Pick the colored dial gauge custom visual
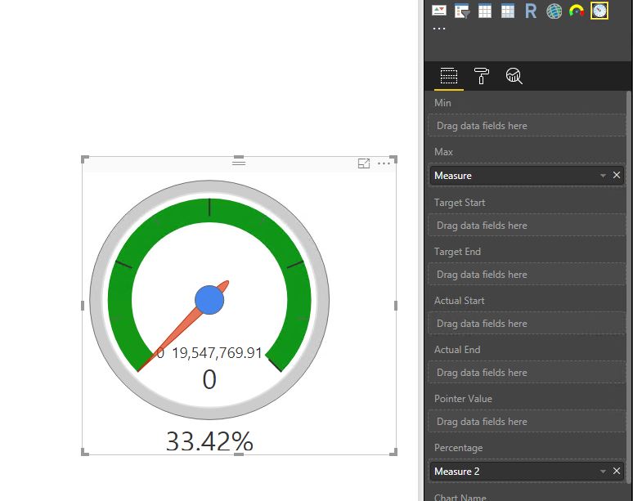Viewport: 633px width, 501px height. click(577, 11)
